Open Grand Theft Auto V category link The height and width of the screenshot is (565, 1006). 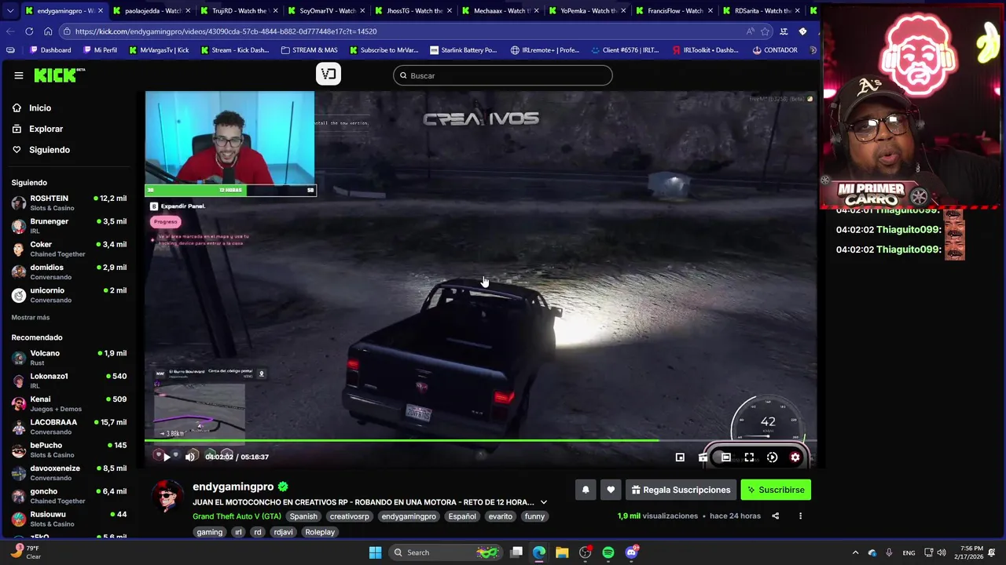pyautogui.click(x=237, y=516)
